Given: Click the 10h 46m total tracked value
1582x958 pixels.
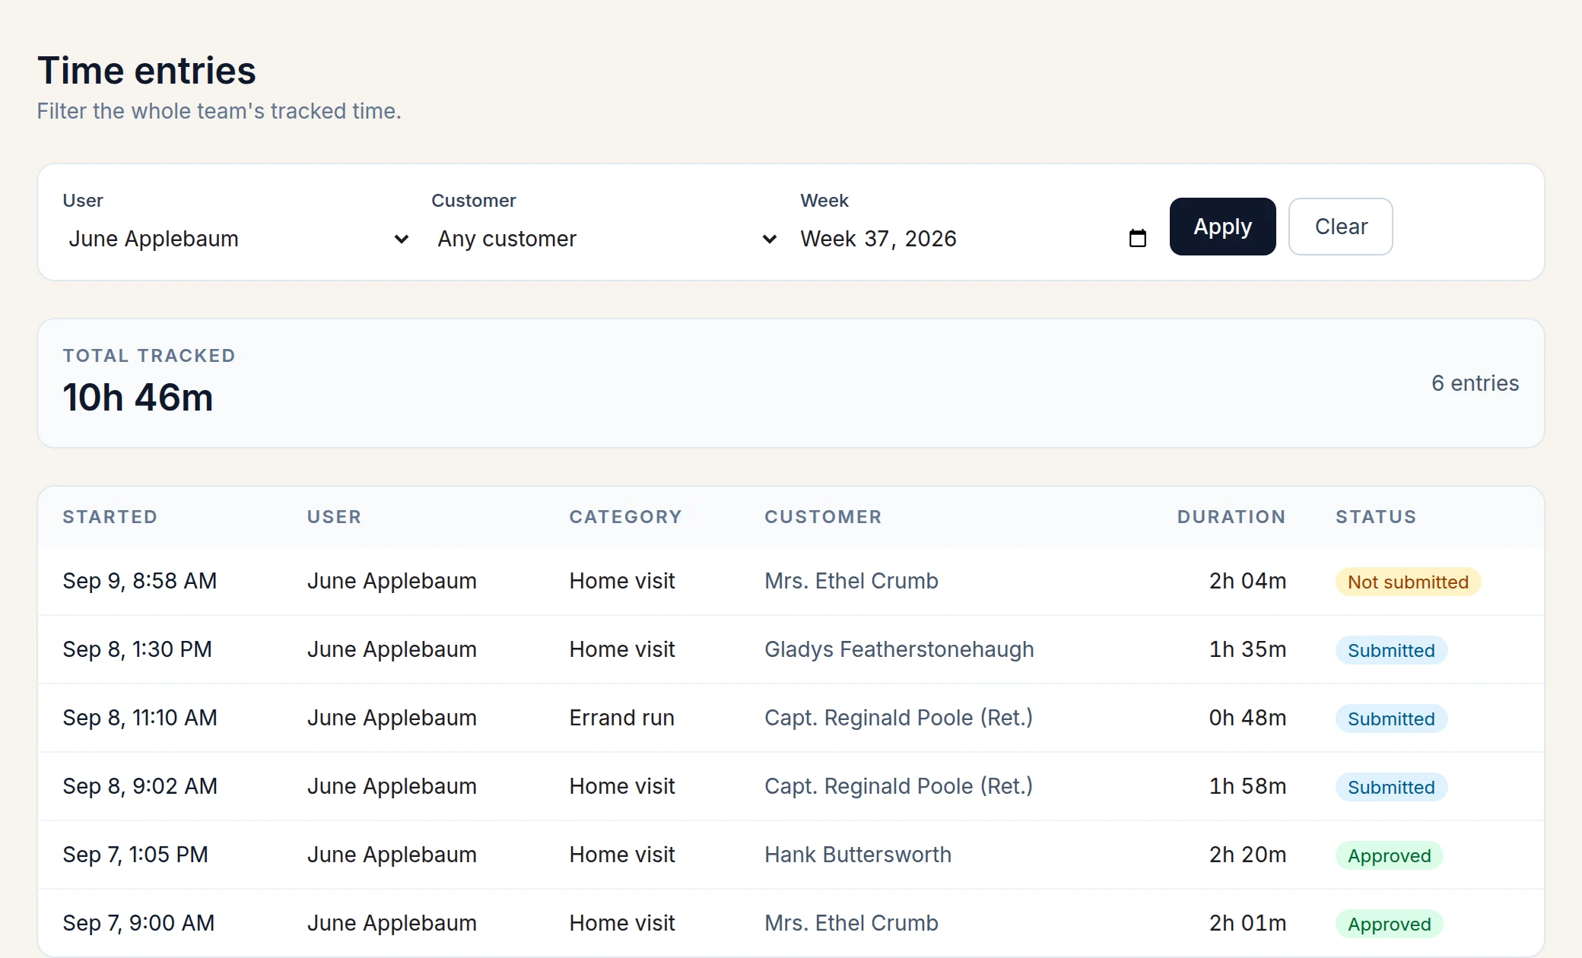Looking at the screenshot, I should coord(138,398).
